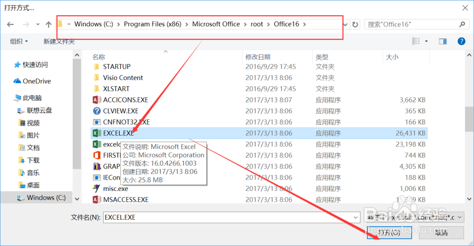Sort by 修改日期 column header

[x=258, y=57]
